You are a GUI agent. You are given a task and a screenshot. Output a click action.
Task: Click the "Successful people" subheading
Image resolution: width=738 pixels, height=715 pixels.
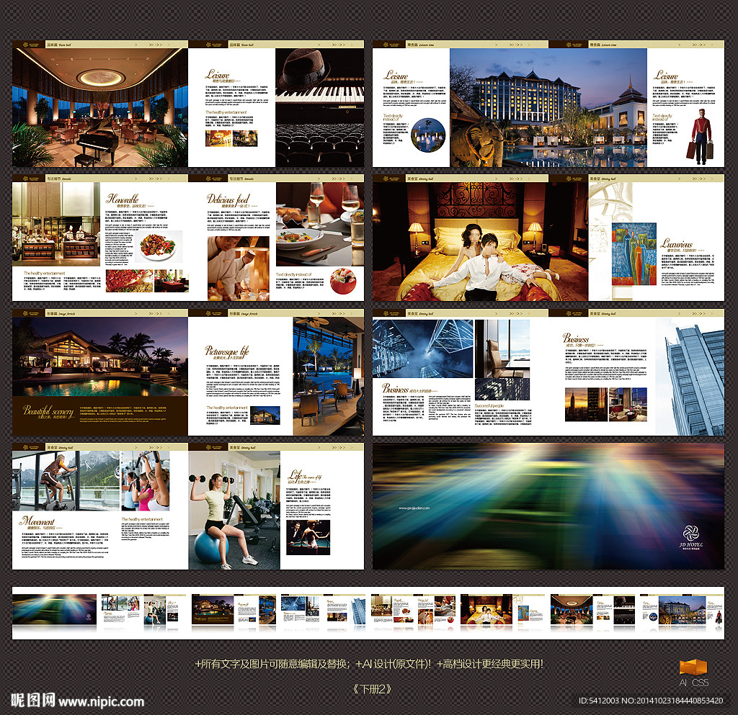[489, 405]
